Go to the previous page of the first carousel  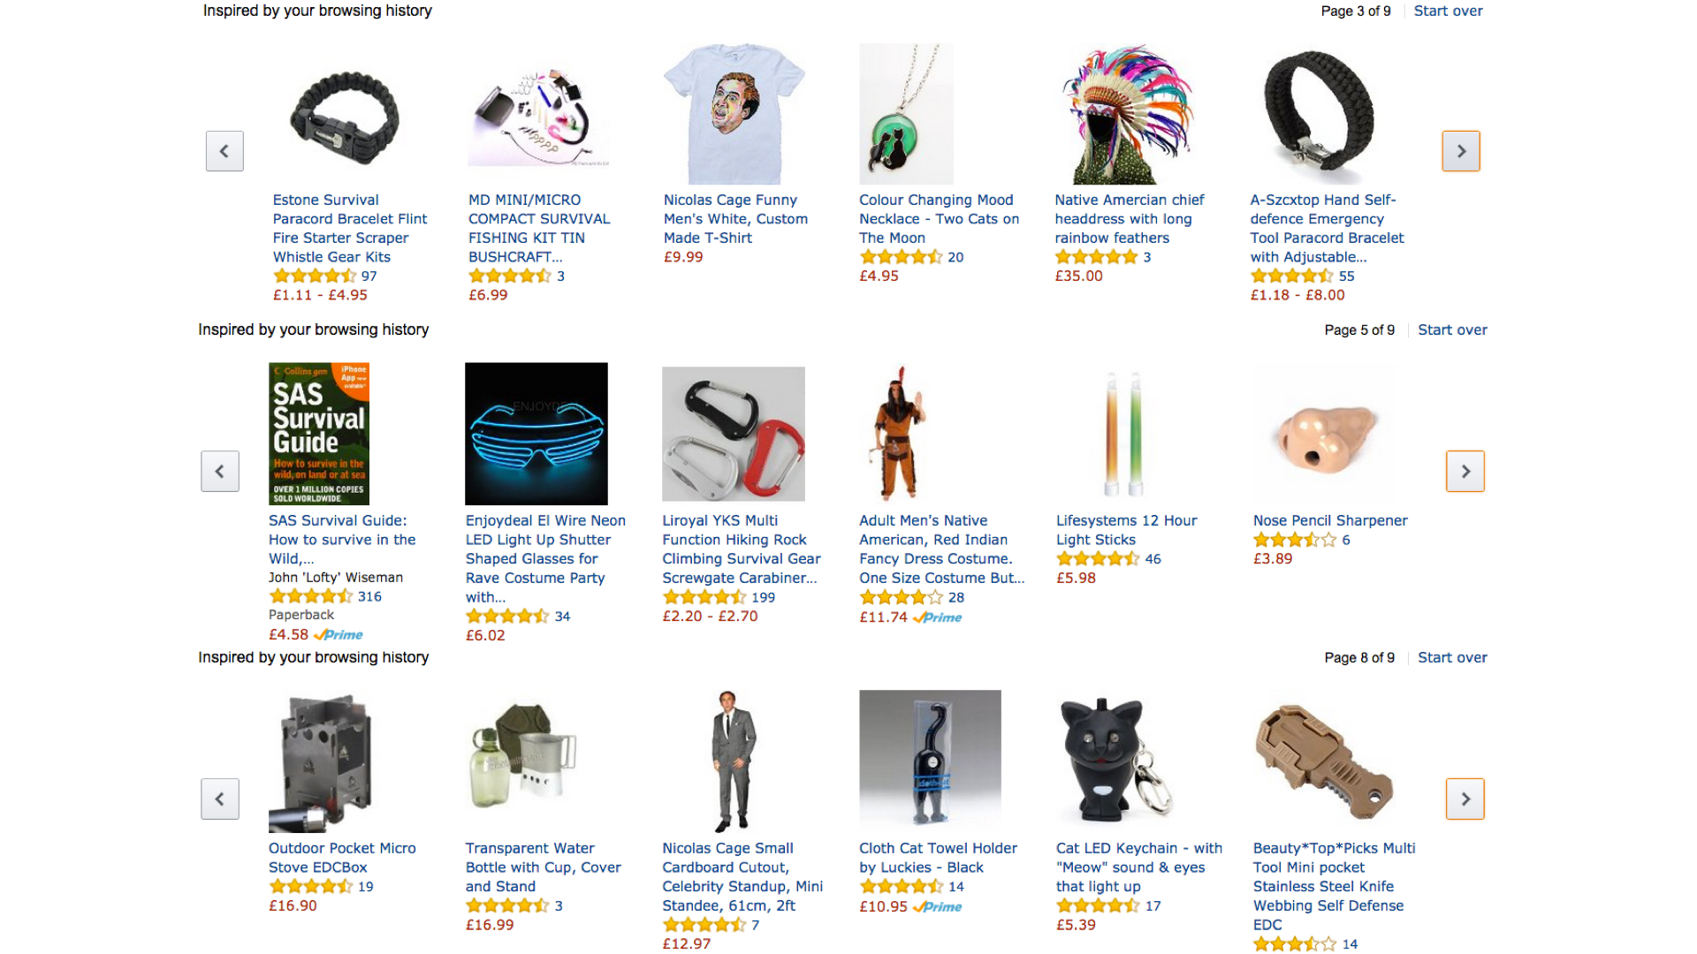pyautogui.click(x=224, y=151)
